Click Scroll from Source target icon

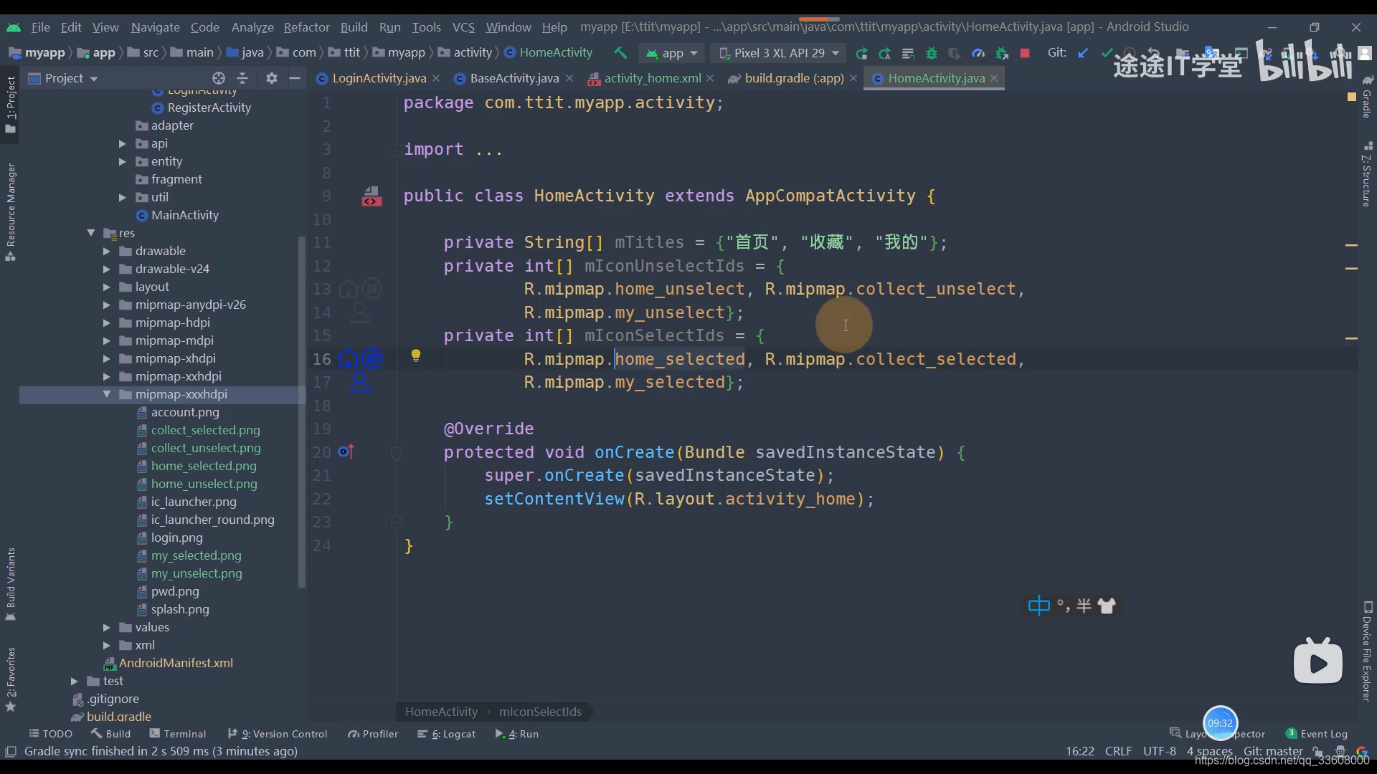tap(219, 78)
